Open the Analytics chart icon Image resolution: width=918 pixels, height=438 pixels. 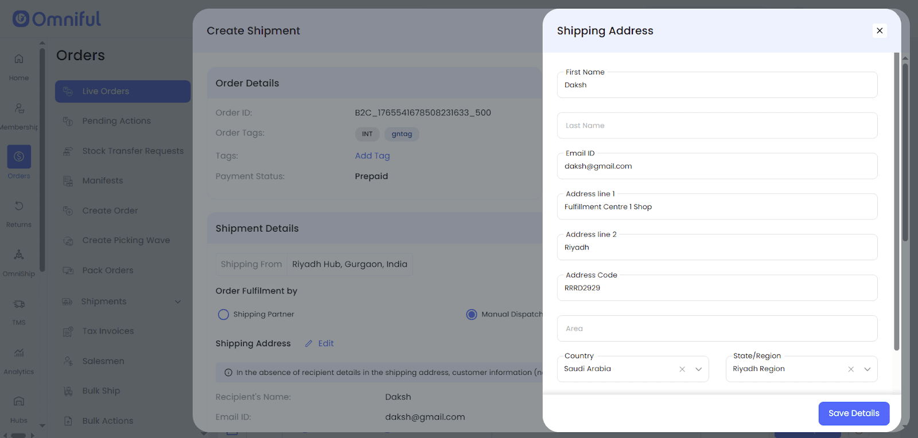coord(19,353)
